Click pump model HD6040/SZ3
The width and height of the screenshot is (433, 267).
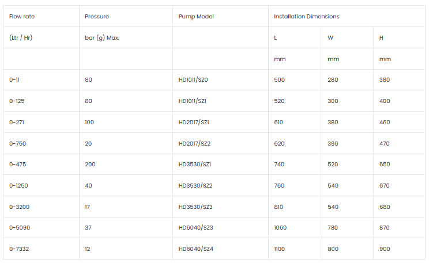[196, 228]
